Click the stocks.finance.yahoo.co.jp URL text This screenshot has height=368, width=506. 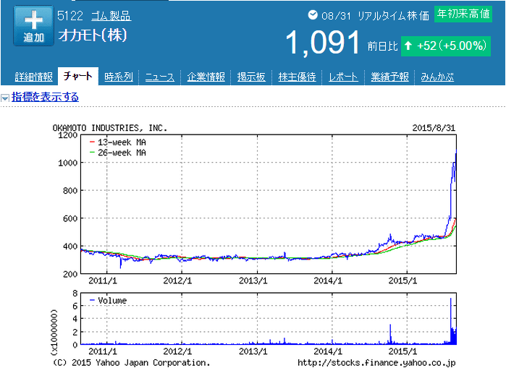tap(376, 363)
